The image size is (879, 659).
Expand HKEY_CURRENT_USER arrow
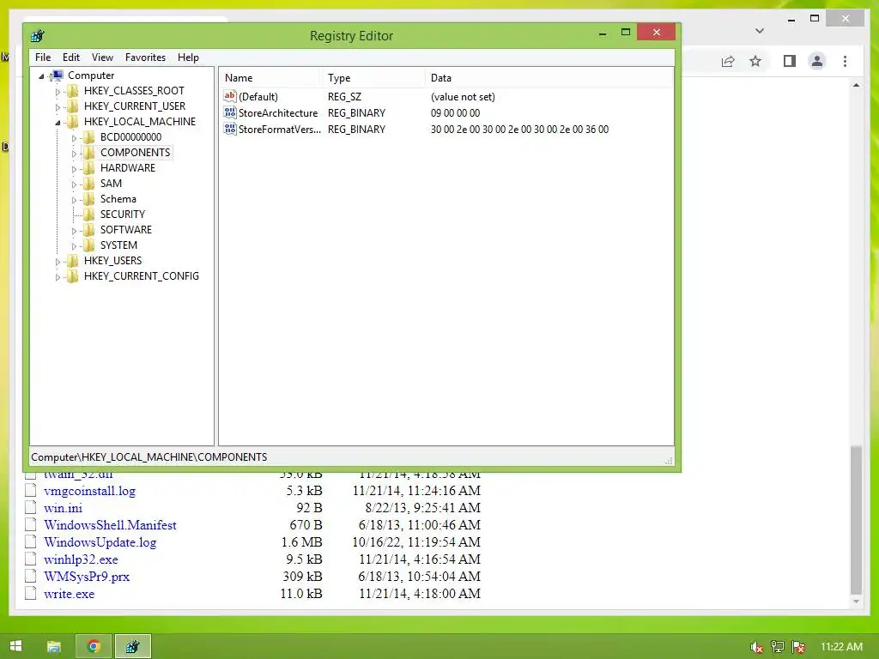pos(58,106)
